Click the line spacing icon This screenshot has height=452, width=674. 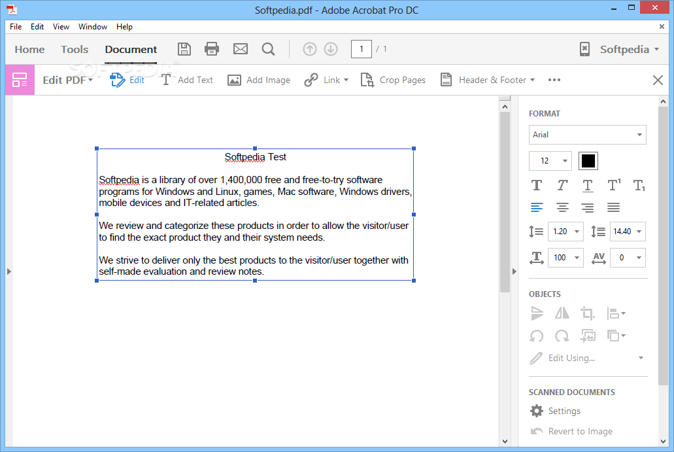click(x=536, y=232)
